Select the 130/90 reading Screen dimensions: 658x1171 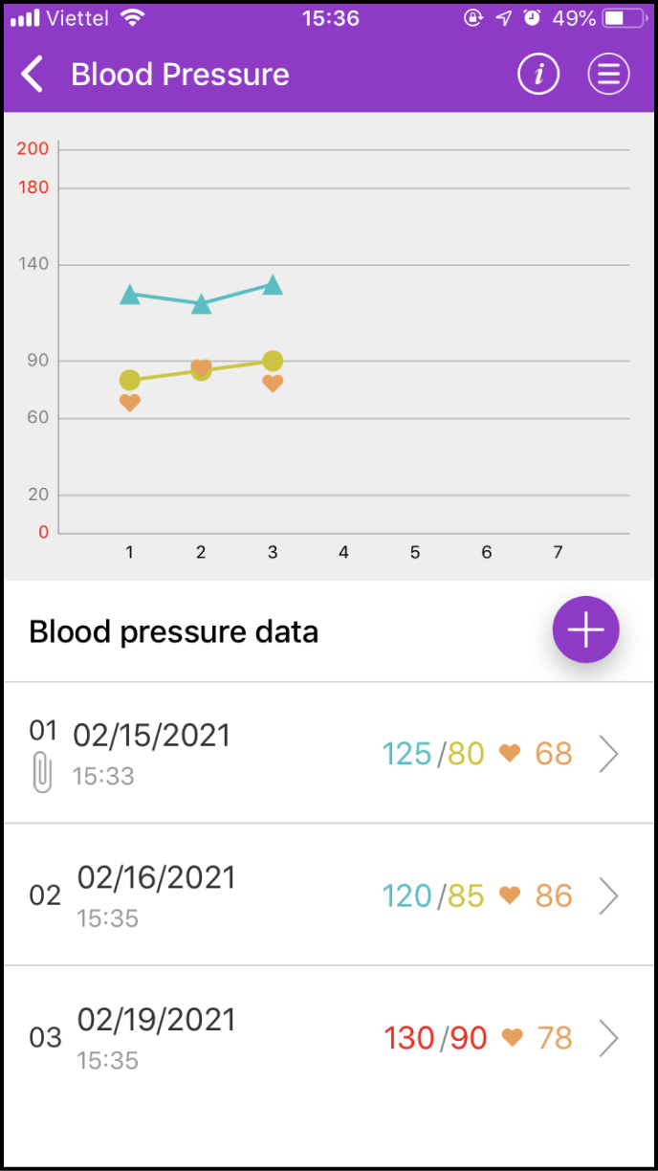435,1038
